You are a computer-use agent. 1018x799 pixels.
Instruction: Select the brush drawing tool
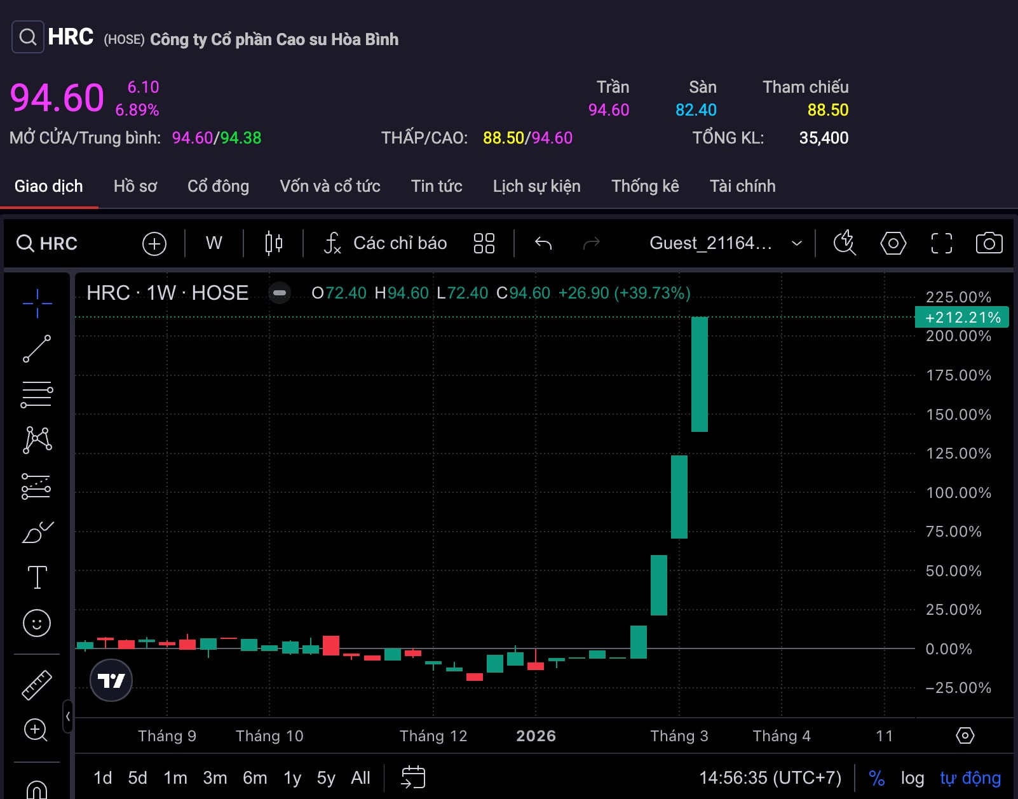coord(37,532)
